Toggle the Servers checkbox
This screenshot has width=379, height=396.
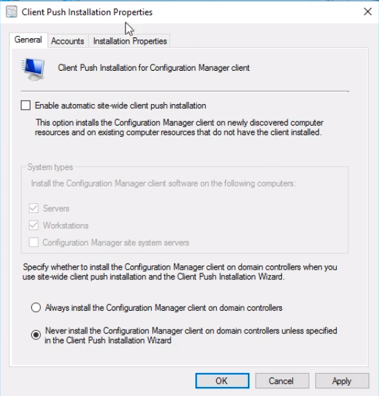34,208
